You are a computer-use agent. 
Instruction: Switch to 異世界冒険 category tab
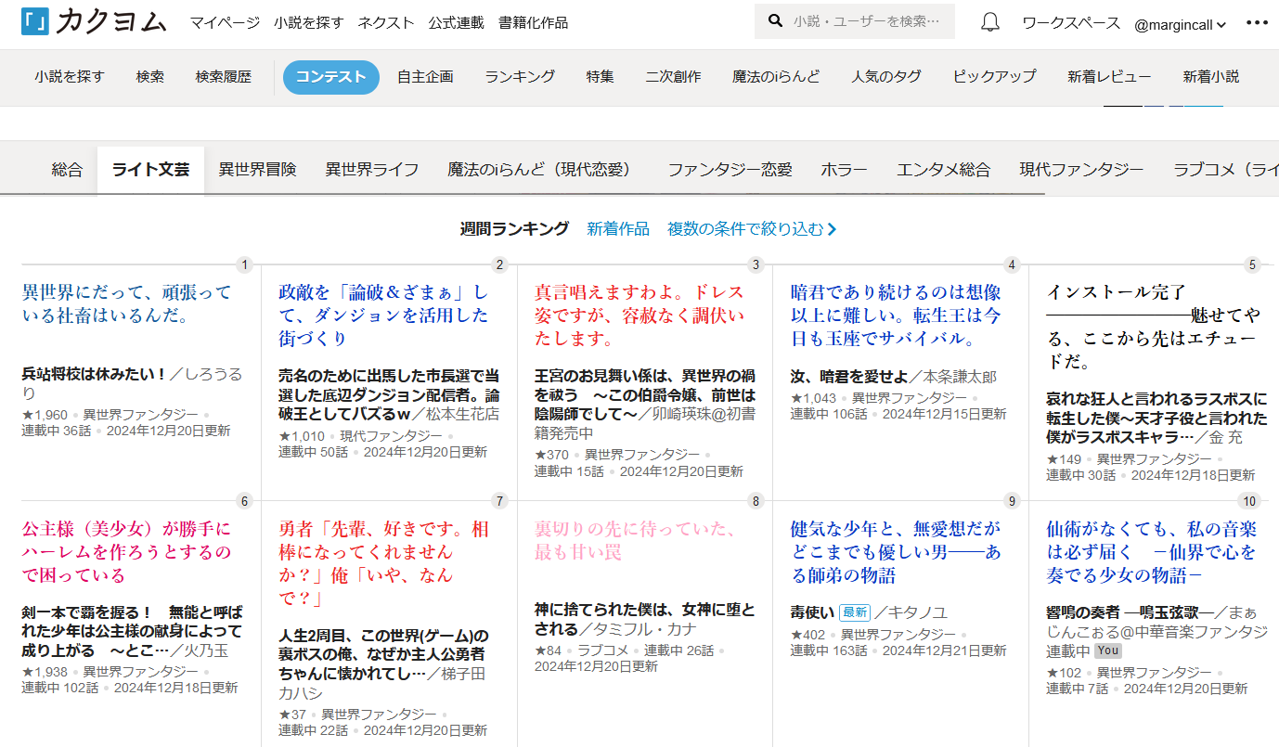click(x=257, y=170)
